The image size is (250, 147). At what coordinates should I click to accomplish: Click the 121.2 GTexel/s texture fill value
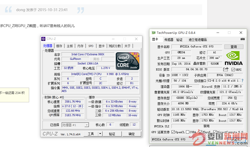229,92
